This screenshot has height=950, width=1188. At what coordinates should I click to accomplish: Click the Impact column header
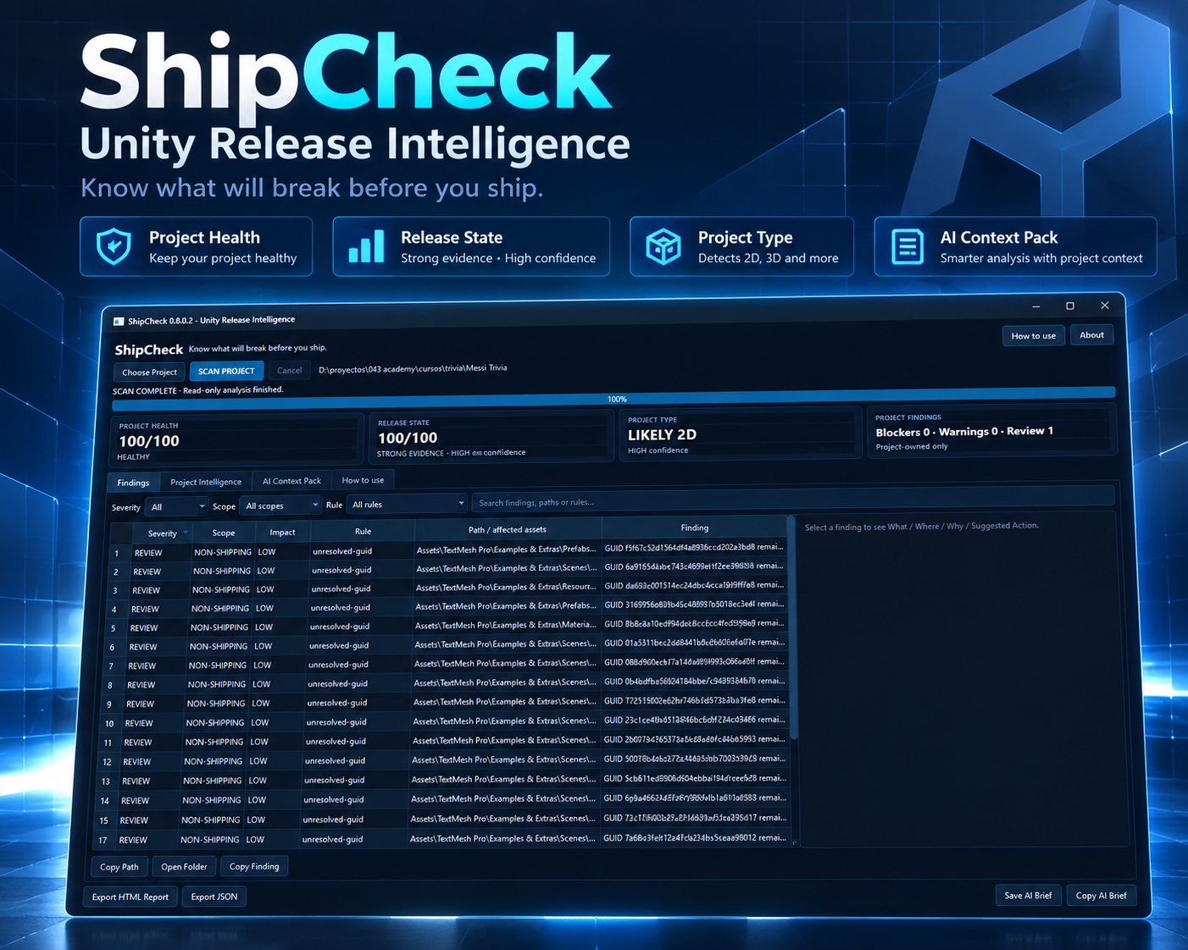click(x=282, y=532)
